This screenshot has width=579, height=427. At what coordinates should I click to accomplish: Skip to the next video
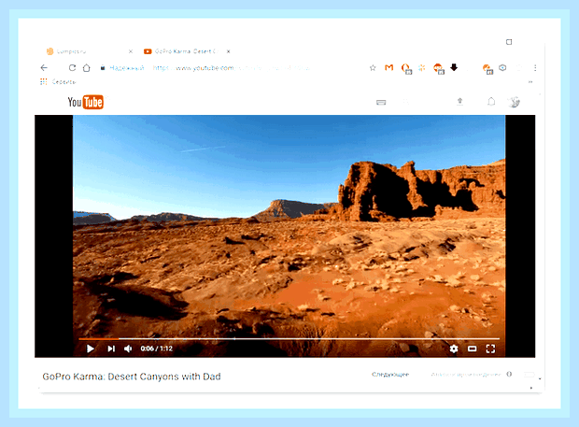(x=111, y=349)
